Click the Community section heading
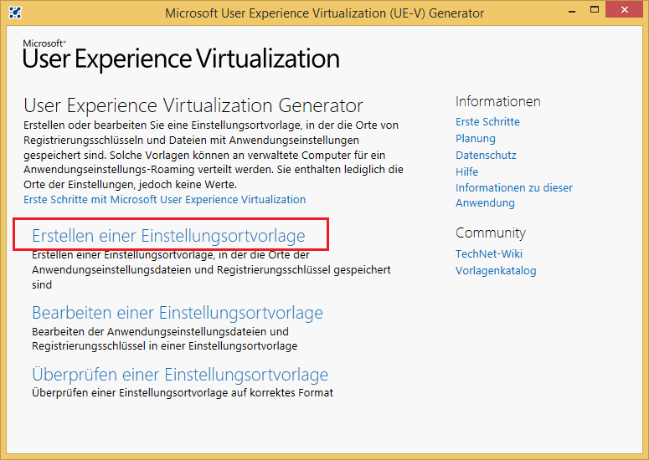This screenshot has width=649, height=460. tap(491, 233)
